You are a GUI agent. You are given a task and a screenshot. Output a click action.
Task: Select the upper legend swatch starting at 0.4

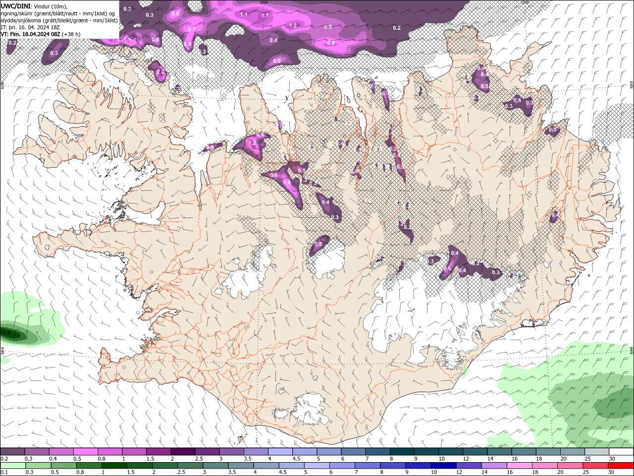click(x=61, y=452)
